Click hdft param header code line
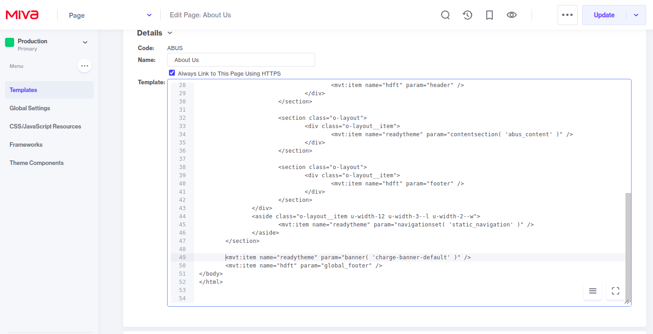Viewport: 653px width, 334px height. pos(398,85)
